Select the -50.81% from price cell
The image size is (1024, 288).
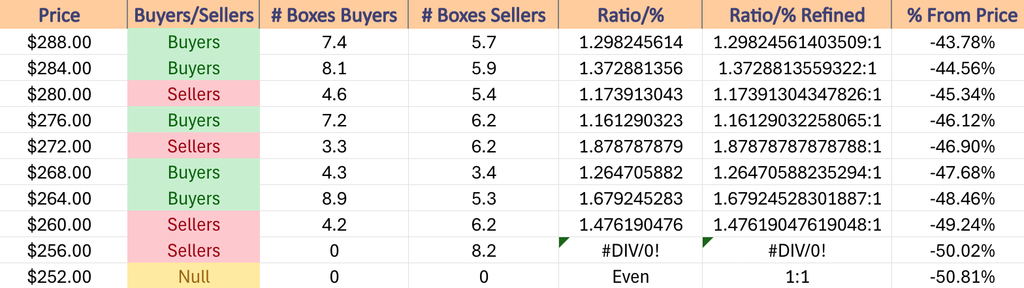click(x=958, y=276)
